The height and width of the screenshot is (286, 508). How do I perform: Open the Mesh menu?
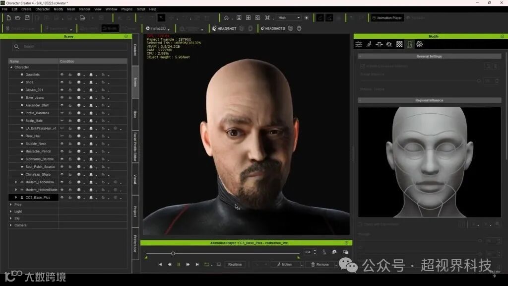[71, 9]
